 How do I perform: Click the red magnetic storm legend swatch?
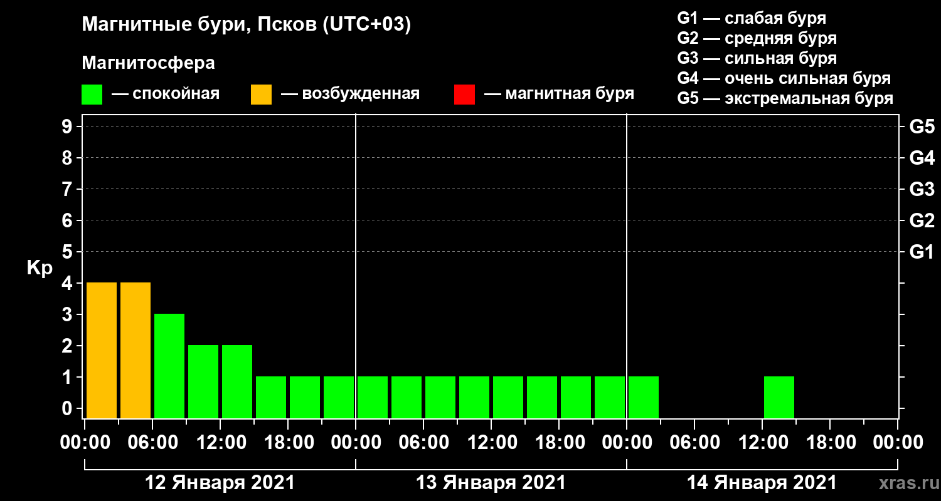[x=464, y=95]
